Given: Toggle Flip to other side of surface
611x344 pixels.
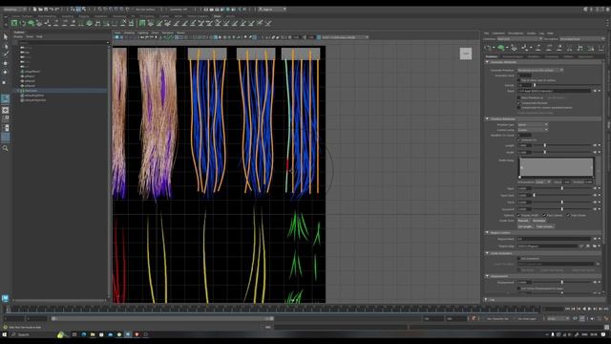Looking at the screenshot, I should point(519,80).
